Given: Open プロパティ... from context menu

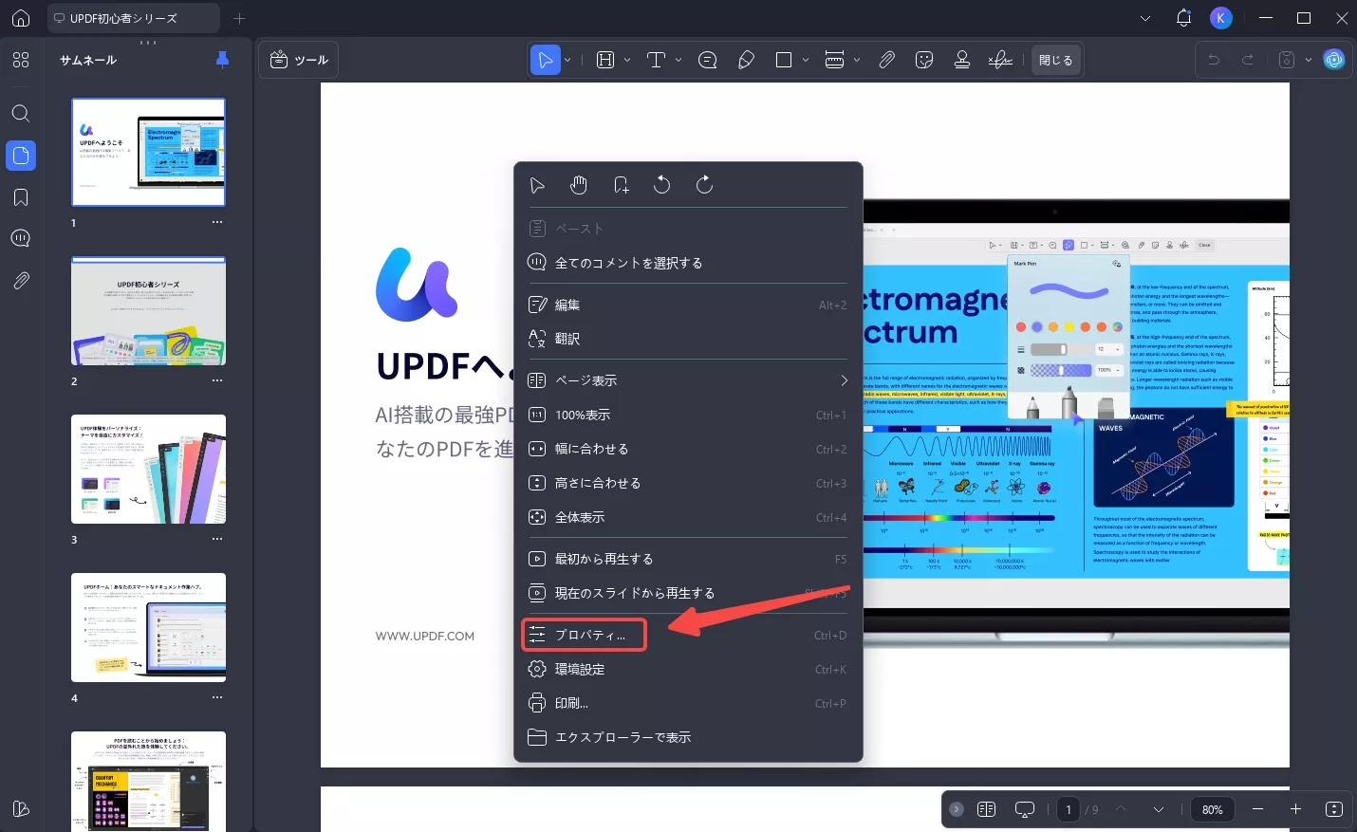Looking at the screenshot, I should coord(688,635).
